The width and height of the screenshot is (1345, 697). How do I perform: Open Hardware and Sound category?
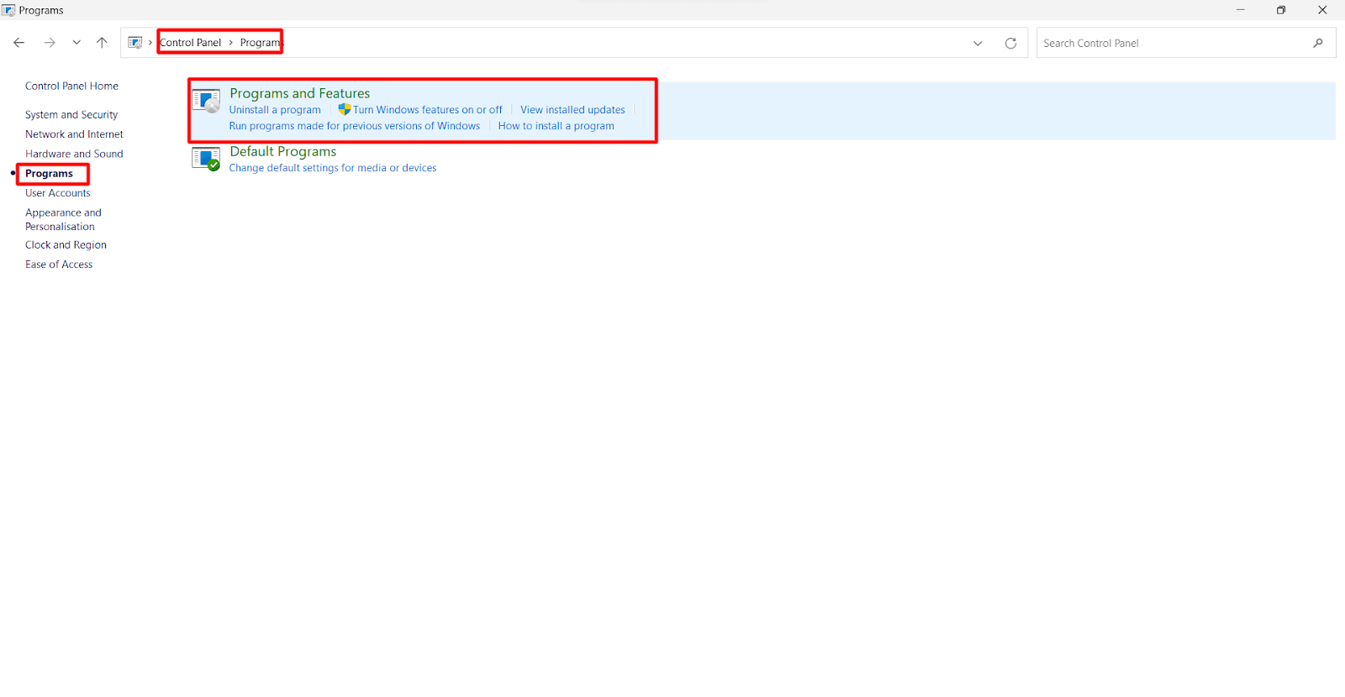tap(74, 155)
